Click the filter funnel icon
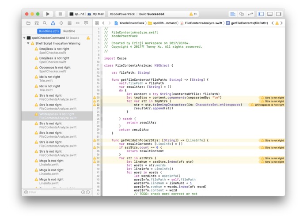Viewport: 307px width, 218px height. (26, 192)
